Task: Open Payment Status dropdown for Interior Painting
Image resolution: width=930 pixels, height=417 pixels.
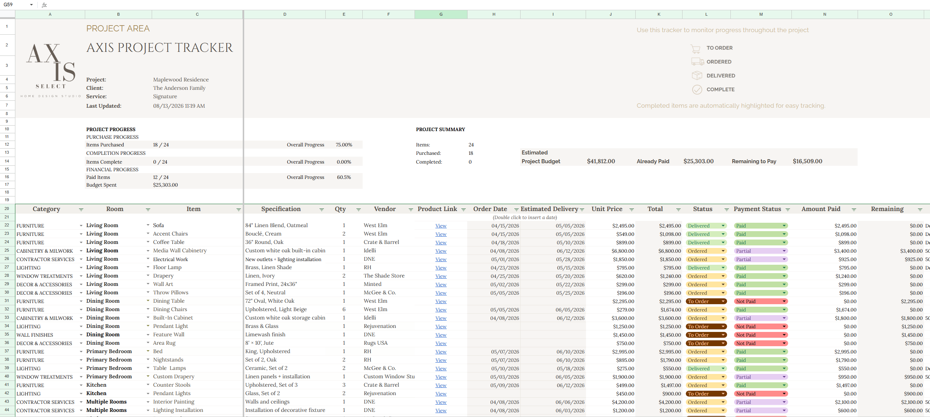Action: click(x=784, y=402)
